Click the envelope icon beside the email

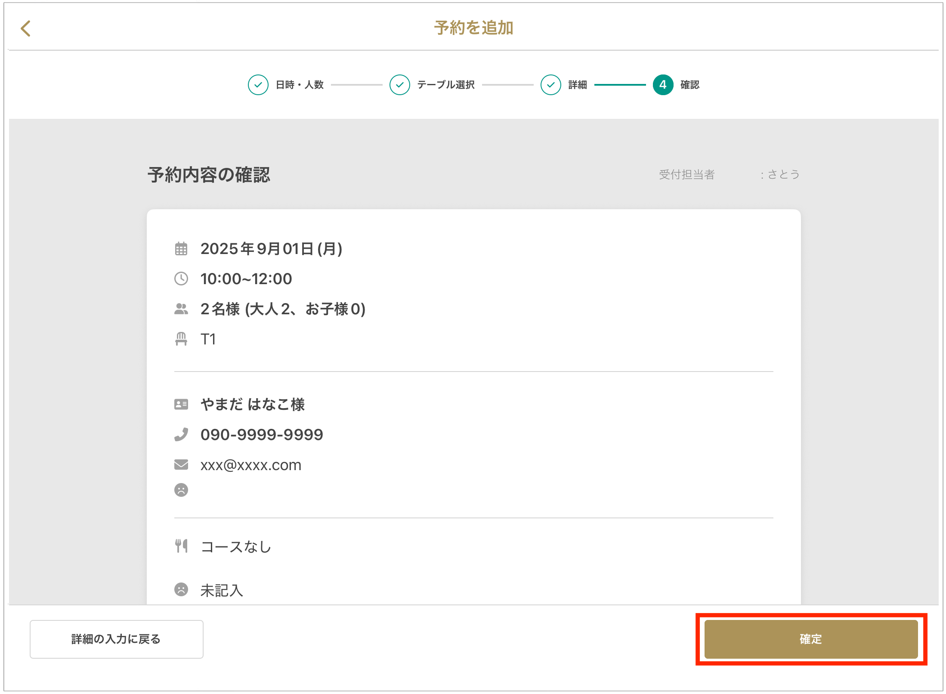pos(181,465)
